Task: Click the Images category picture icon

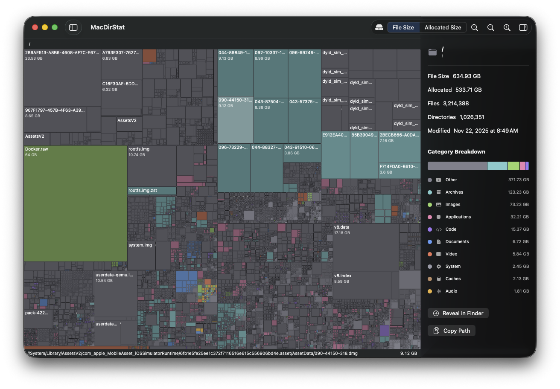Action: tap(438, 205)
